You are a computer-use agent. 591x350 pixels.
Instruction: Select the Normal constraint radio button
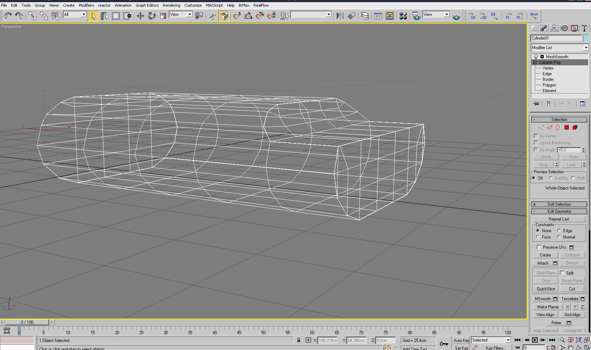pyautogui.click(x=559, y=237)
